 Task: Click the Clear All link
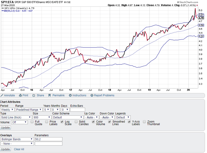pos(19,149)
